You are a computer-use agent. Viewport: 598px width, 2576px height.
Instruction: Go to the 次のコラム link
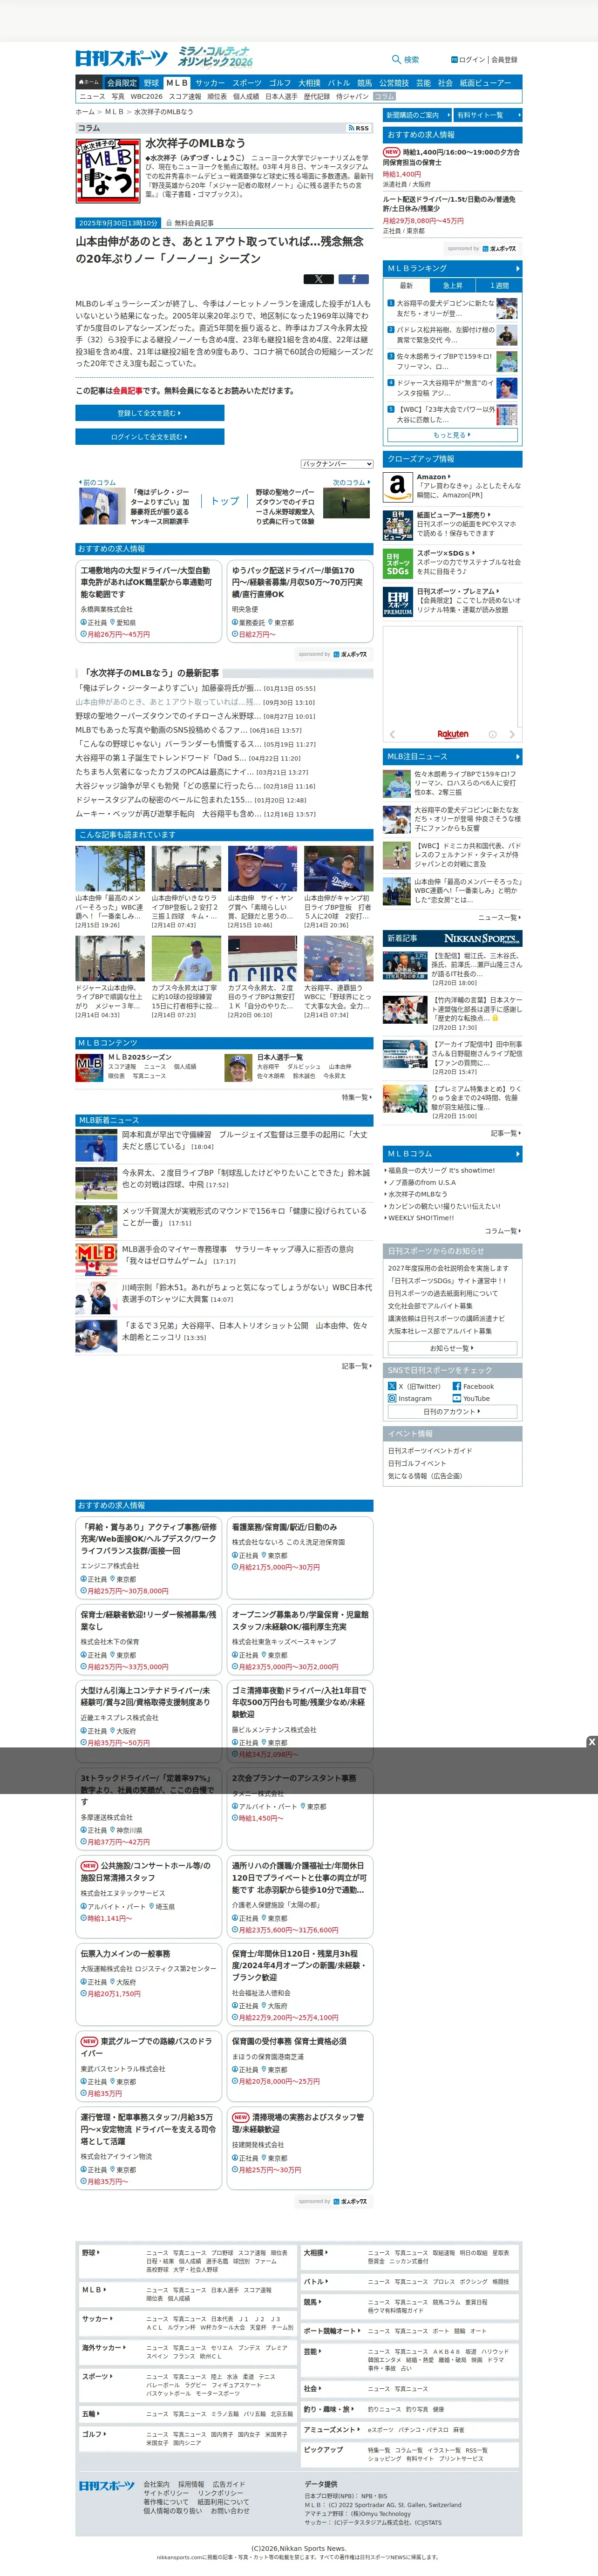click(351, 483)
